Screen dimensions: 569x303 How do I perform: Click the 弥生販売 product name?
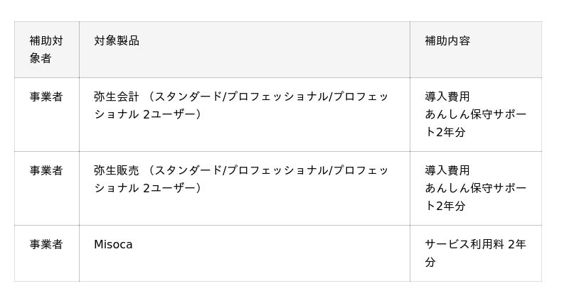(117, 170)
